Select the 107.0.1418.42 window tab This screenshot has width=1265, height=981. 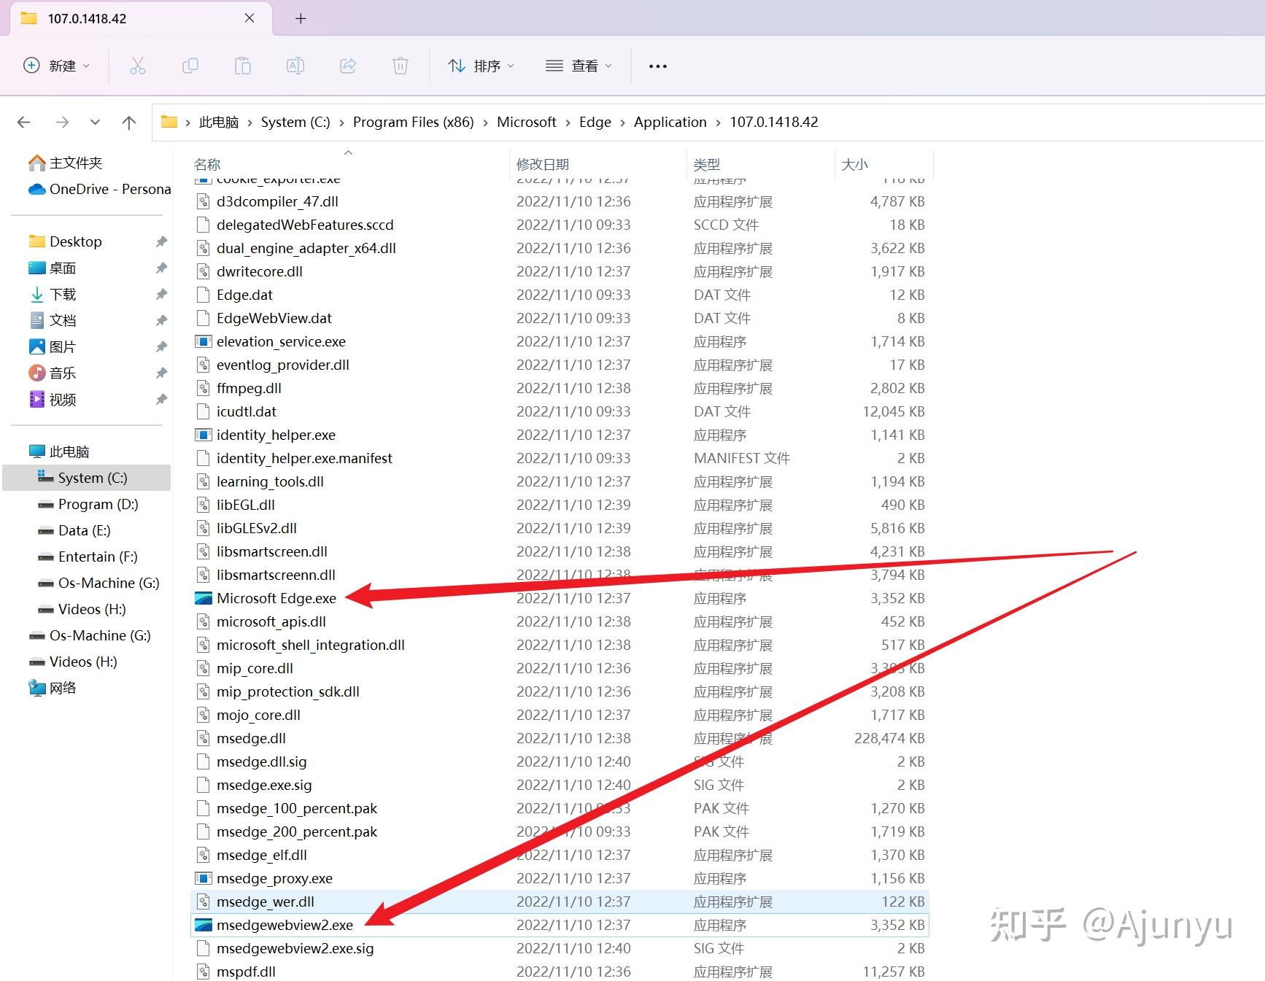[141, 18]
